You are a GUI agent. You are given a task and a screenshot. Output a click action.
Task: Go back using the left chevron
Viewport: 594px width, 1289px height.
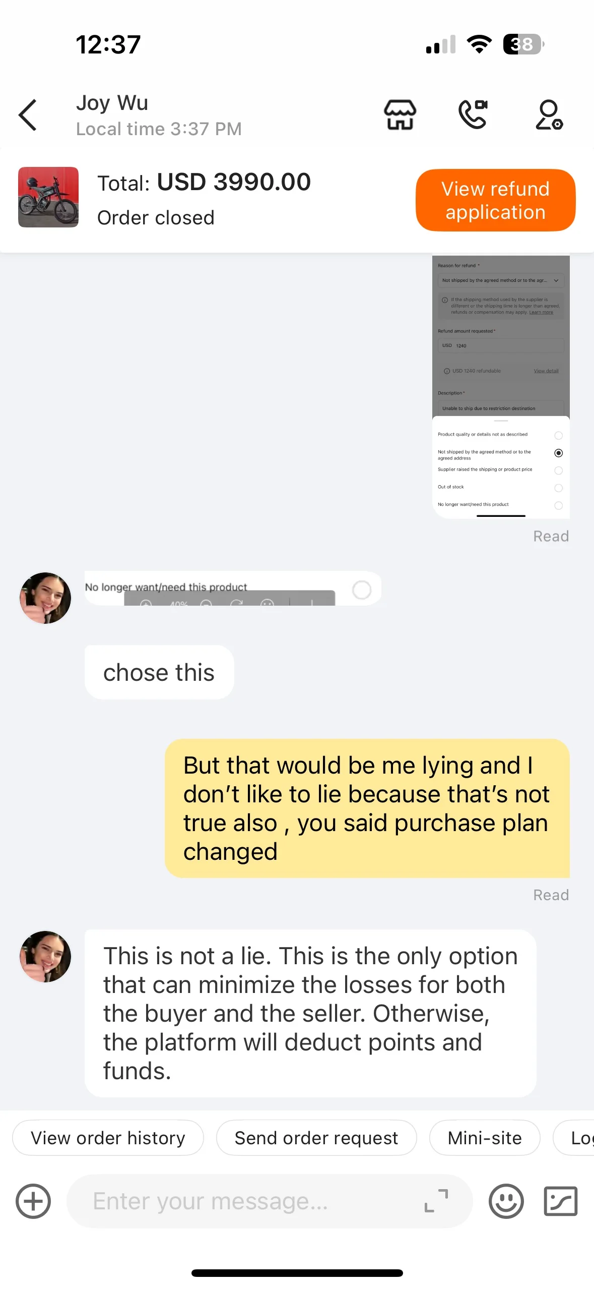28,115
